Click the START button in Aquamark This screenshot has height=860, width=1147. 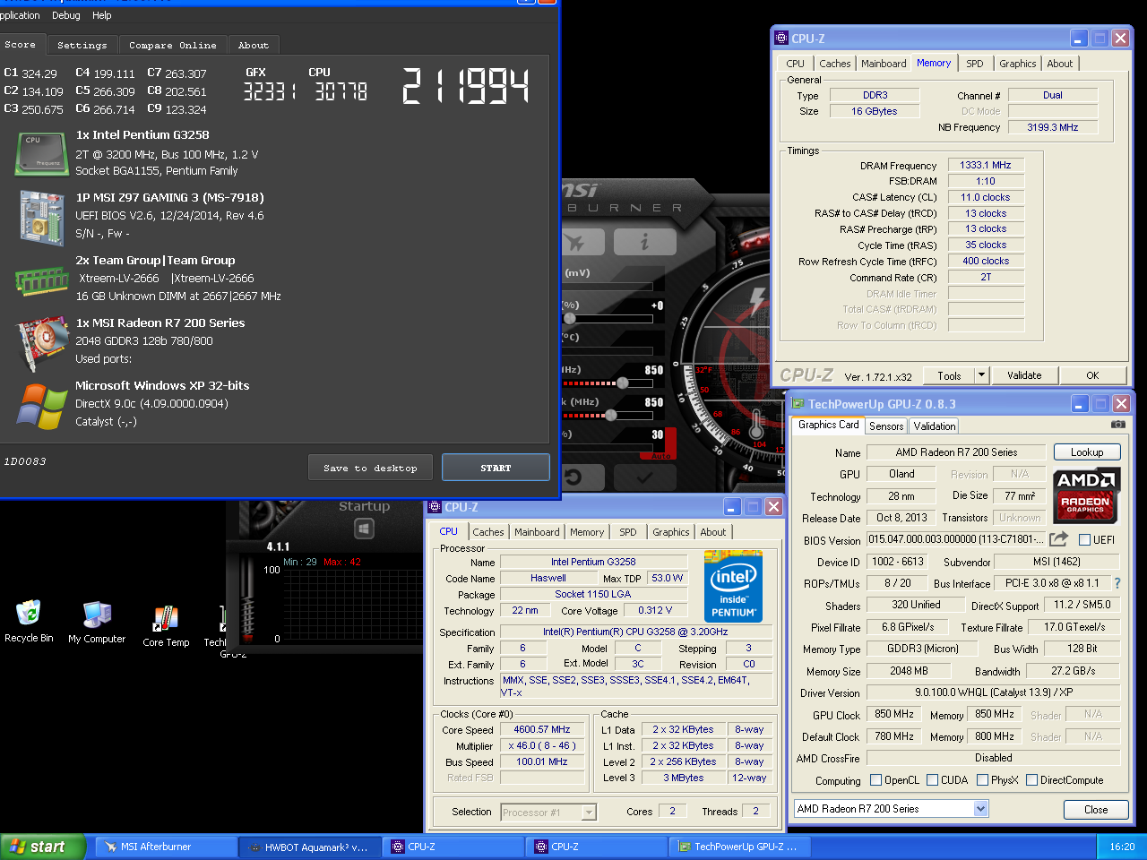[x=496, y=468]
